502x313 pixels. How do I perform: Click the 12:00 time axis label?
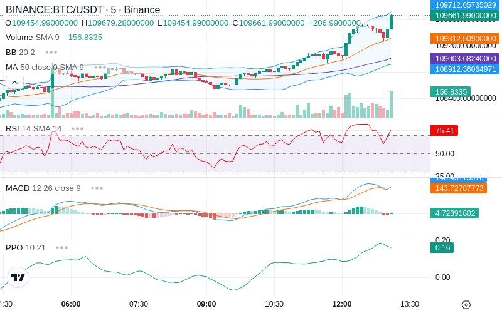tap(342, 304)
